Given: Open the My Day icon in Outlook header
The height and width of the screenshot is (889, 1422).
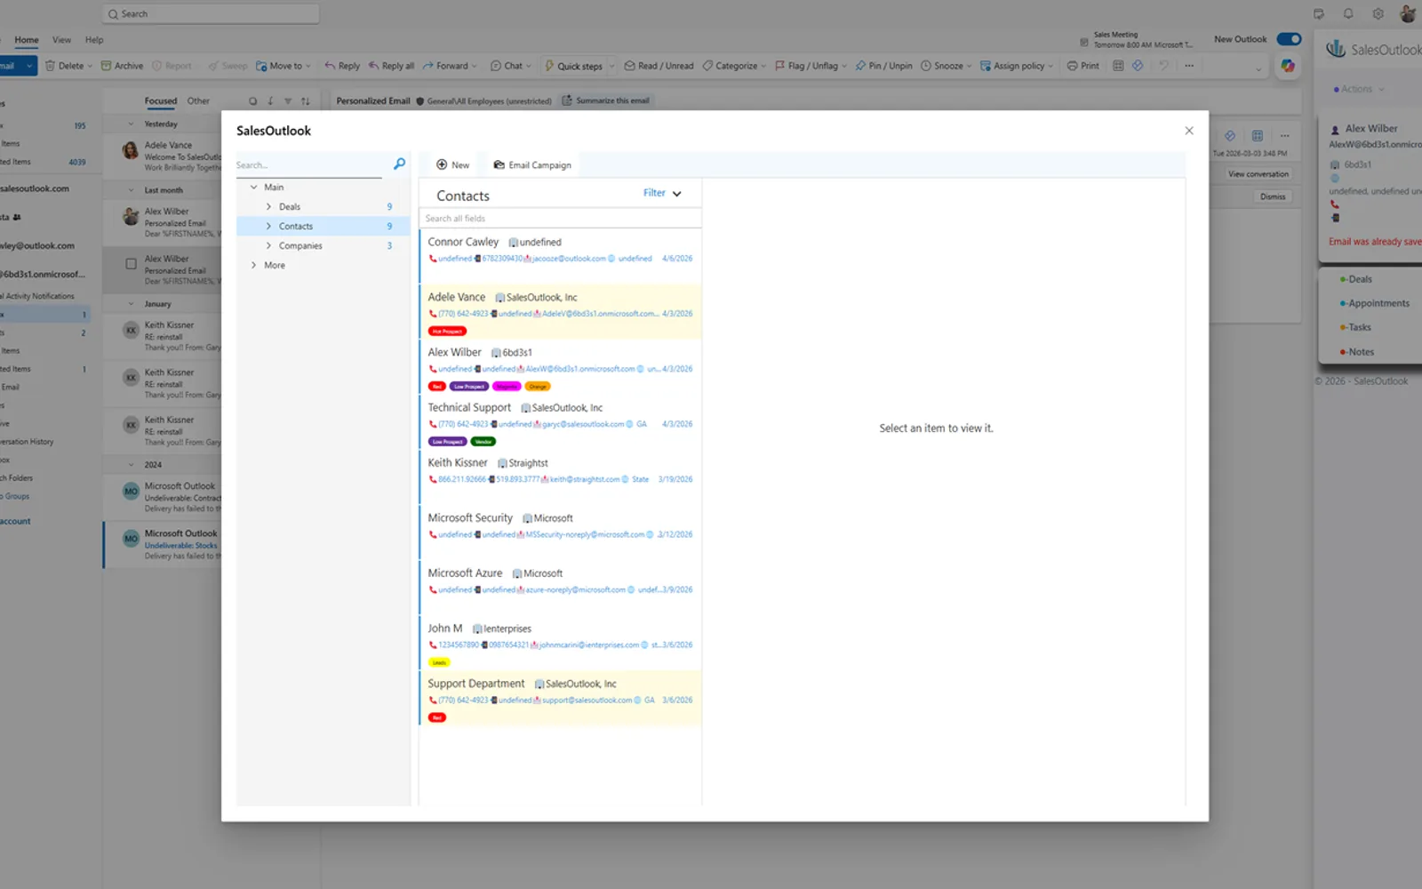Looking at the screenshot, I should coord(1319,13).
